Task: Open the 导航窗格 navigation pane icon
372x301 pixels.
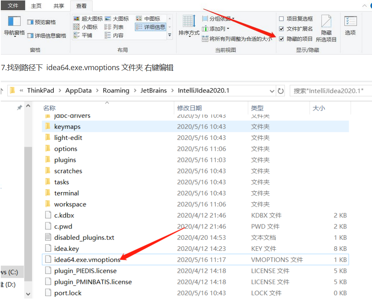Action: click(14, 25)
